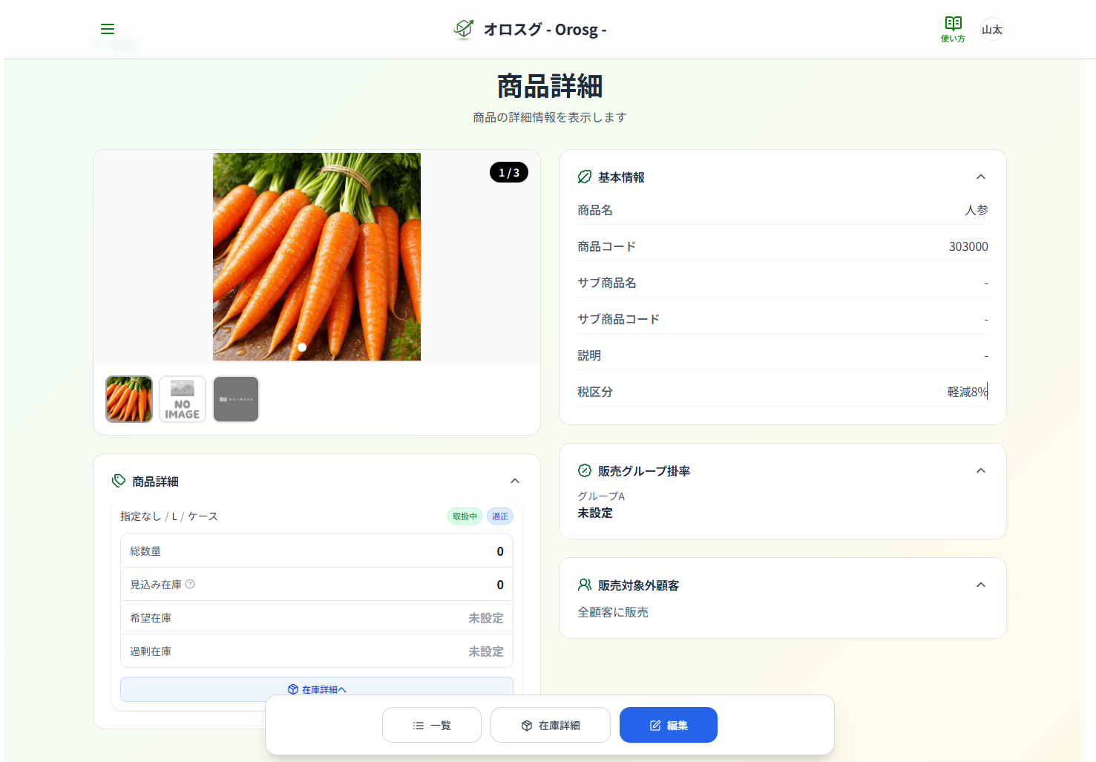Open the hamburger menu
Viewport: 1096px width, 762px height.
click(108, 29)
